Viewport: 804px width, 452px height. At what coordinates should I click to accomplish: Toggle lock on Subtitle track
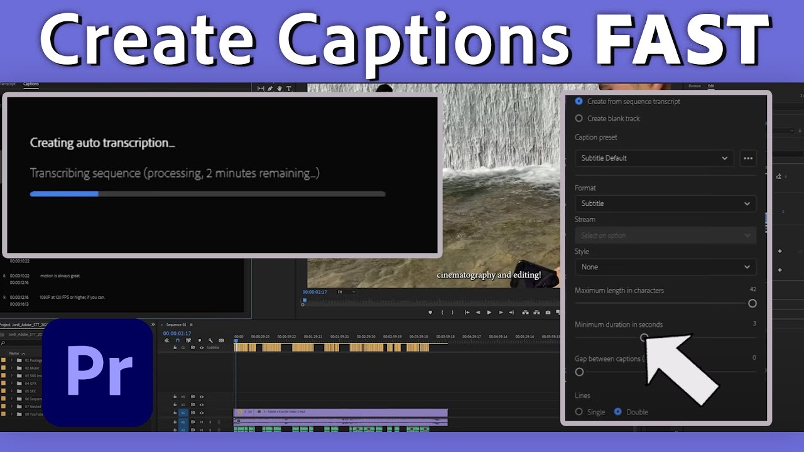[175, 347]
